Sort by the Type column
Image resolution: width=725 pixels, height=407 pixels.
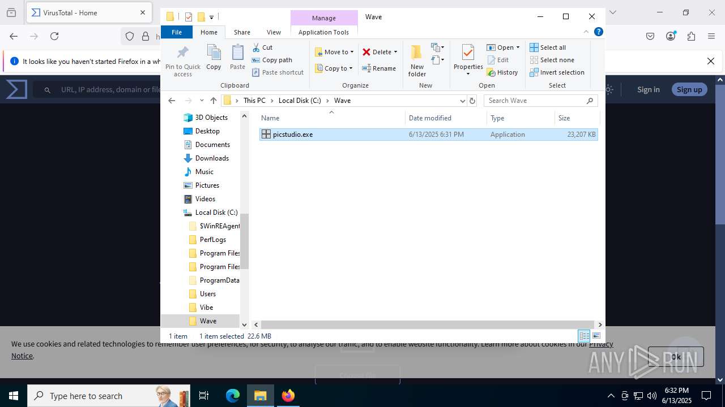point(521,118)
